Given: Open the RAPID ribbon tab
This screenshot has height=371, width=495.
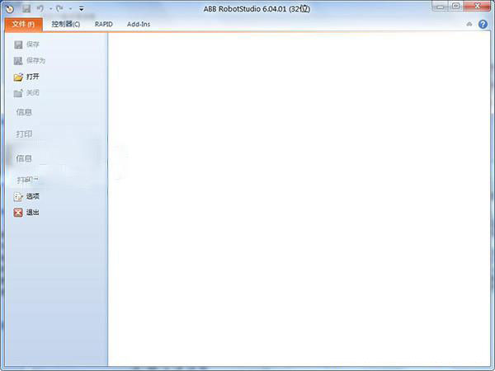Looking at the screenshot, I should pyautogui.click(x=104, y=24).
